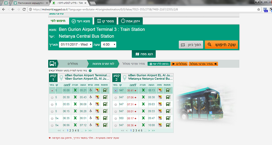
Task: Open the hour dropdown showing 4:00
Action: coord(108,45)
